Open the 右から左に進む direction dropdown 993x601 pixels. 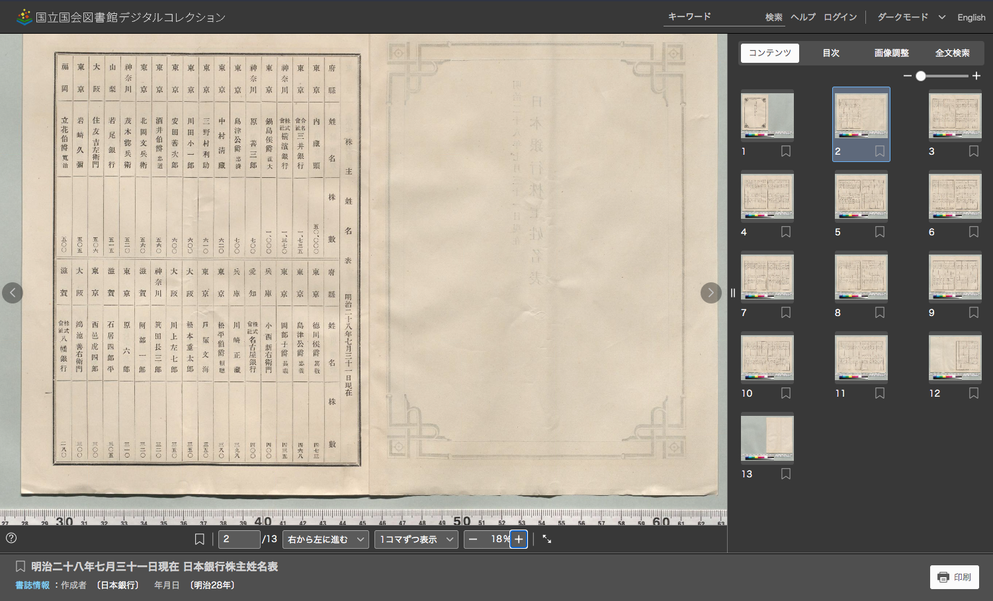point(325,540)
